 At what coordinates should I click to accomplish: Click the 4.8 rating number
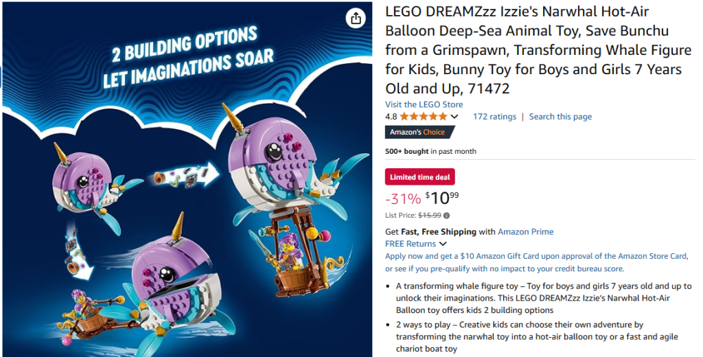391,117
